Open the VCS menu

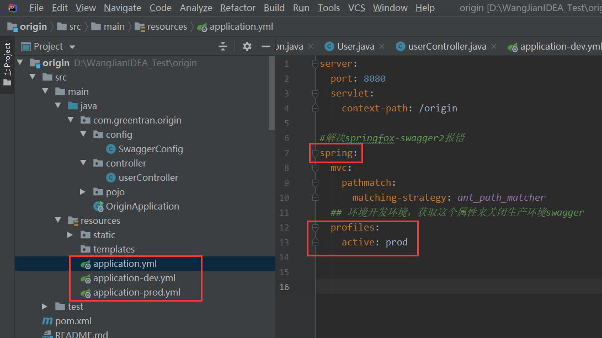click(x=356, y=8)
